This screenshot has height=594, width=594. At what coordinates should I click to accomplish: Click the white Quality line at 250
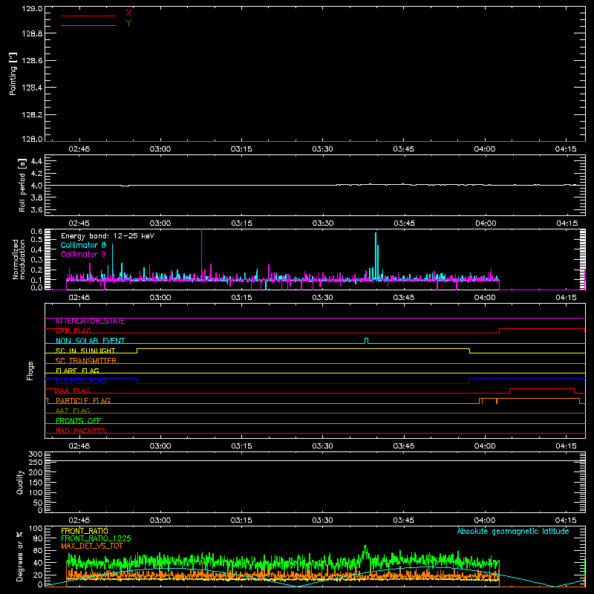315,460
